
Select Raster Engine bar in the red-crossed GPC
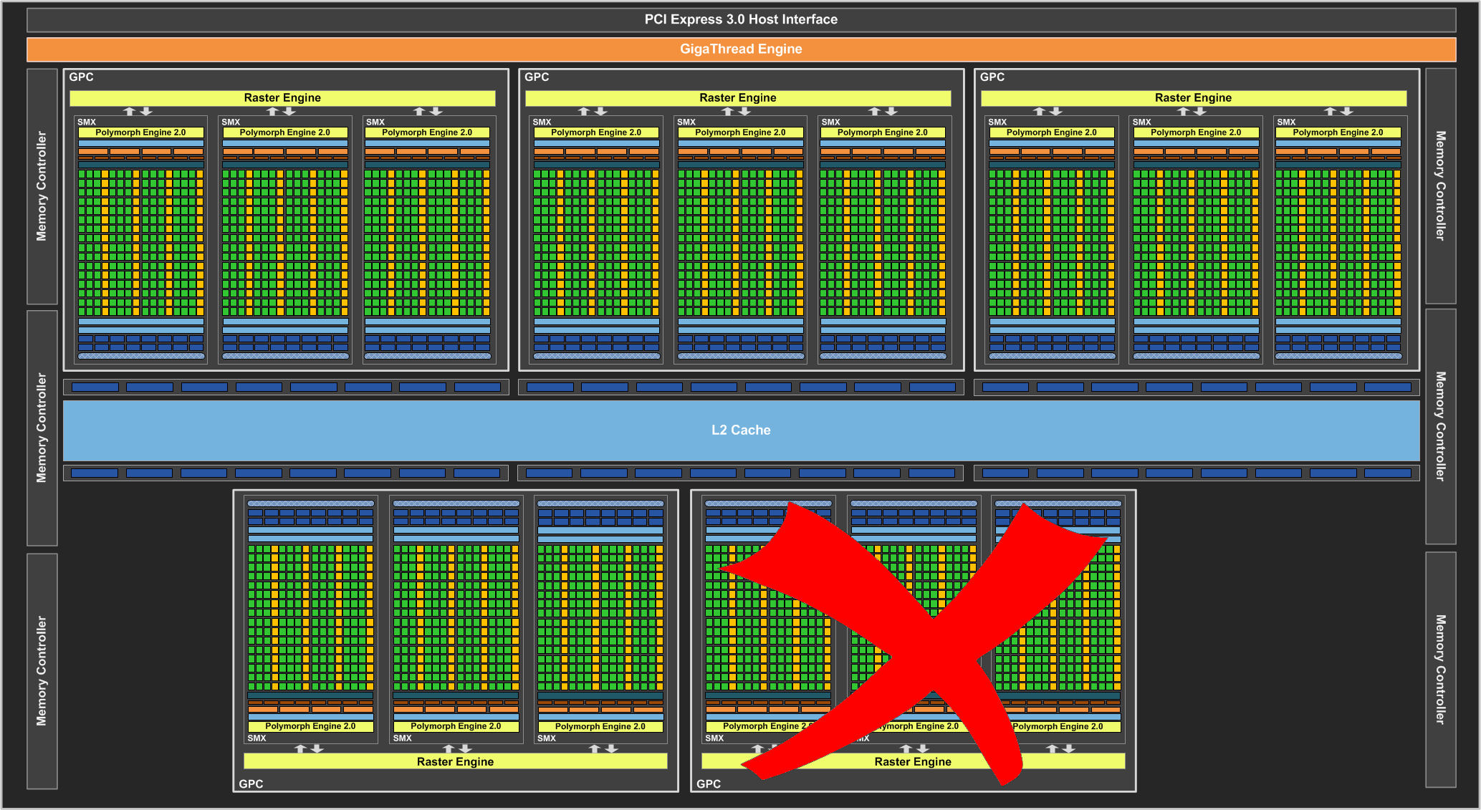pos(913,761)
